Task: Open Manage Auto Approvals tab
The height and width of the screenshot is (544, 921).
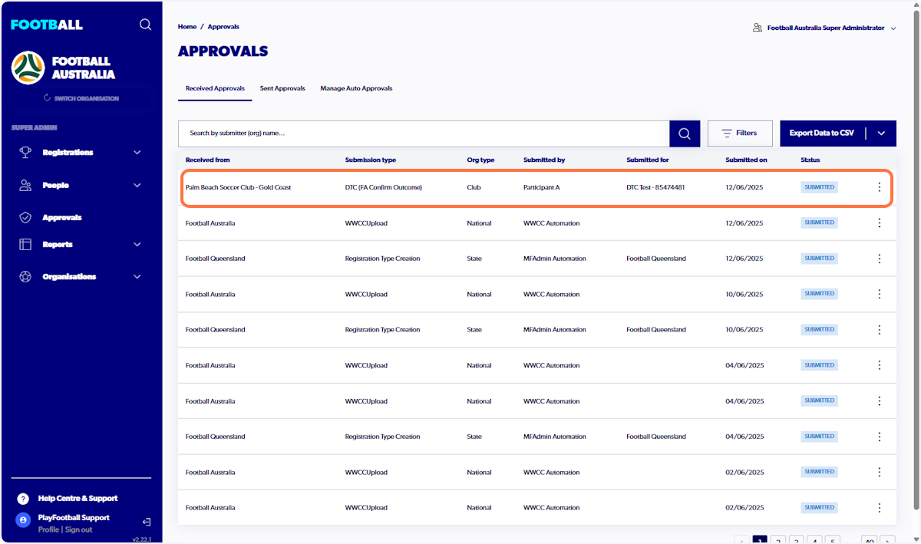Action: 356,88
